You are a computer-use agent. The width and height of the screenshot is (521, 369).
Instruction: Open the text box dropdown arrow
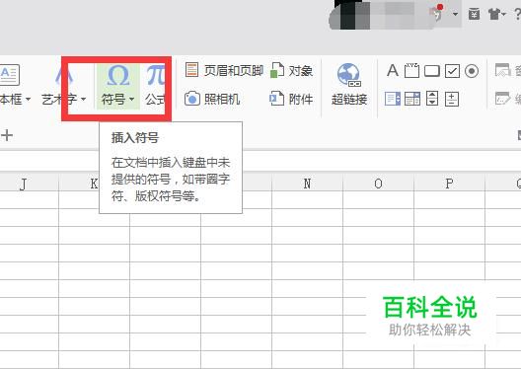(x=28, y=99)
